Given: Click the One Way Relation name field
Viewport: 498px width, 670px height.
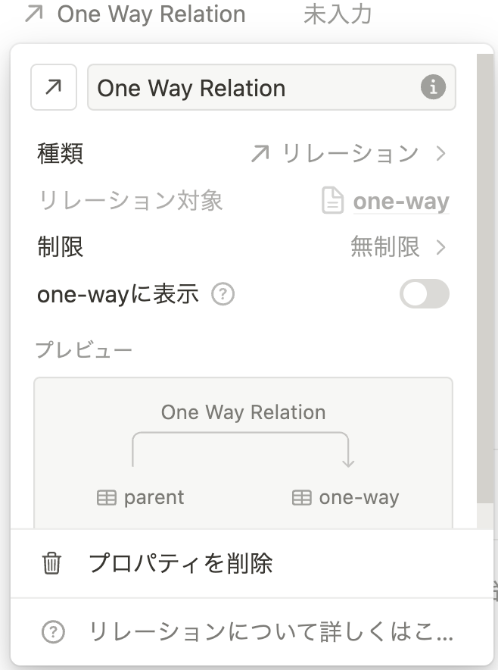Looking at the screenshot, I should pyautogui.click(x=272, y=87).
